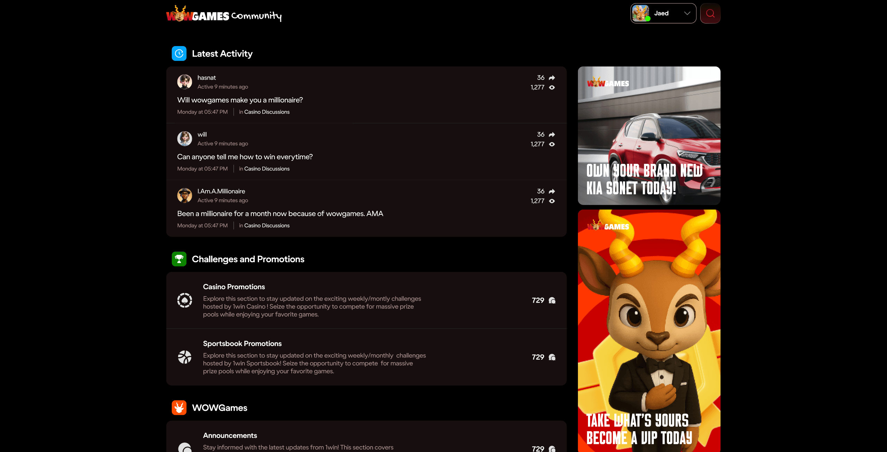This screenshot has width=887, height=452.
Task: Click the Sportsbook Promotions description text
Action: (315, 363)
